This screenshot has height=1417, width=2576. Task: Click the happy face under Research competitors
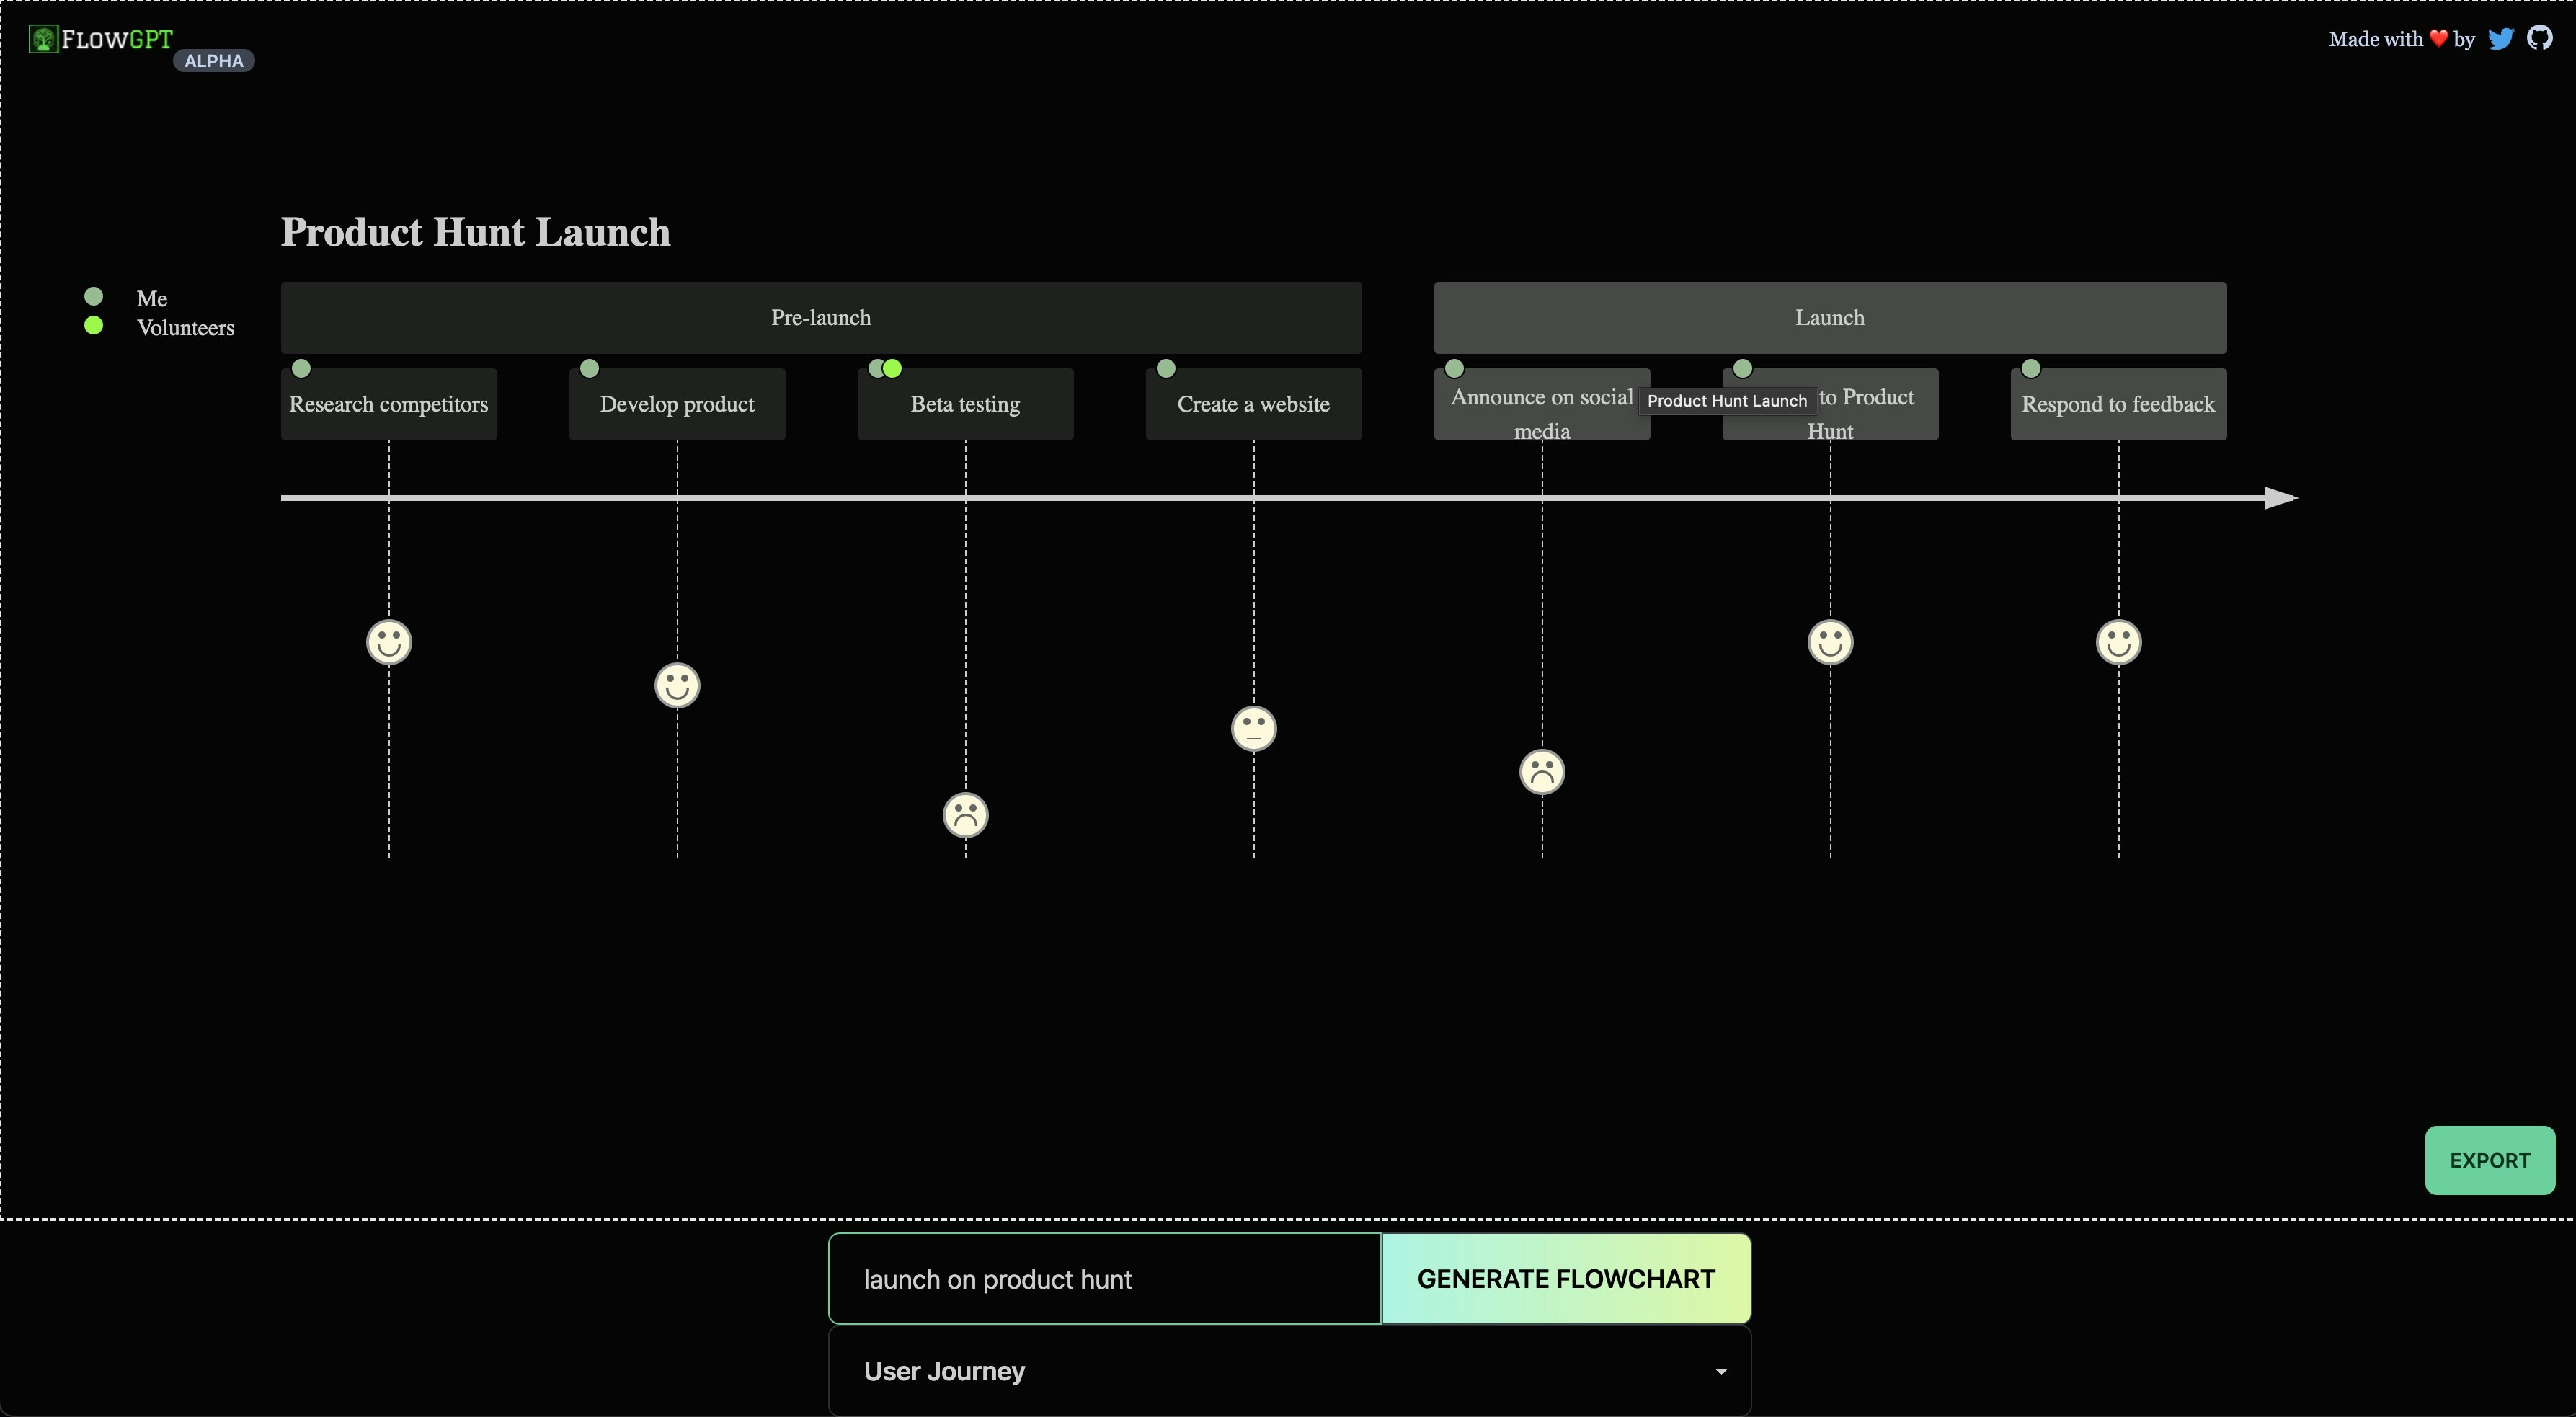pyautogui.click(x=389, y=642)
